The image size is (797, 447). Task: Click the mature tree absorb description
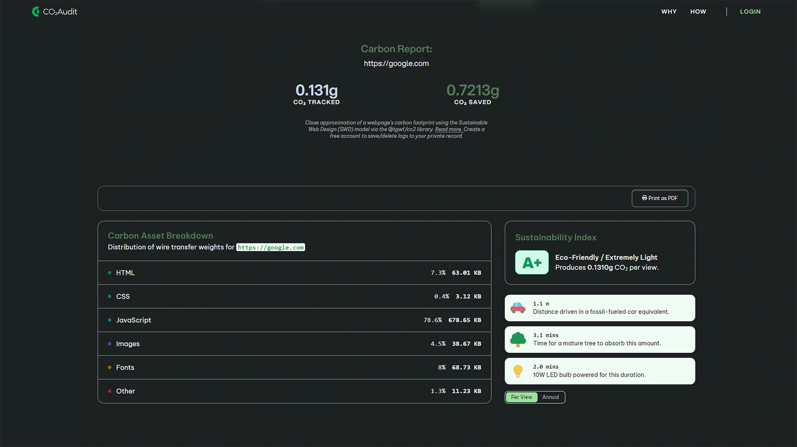(x=597, y=343)
